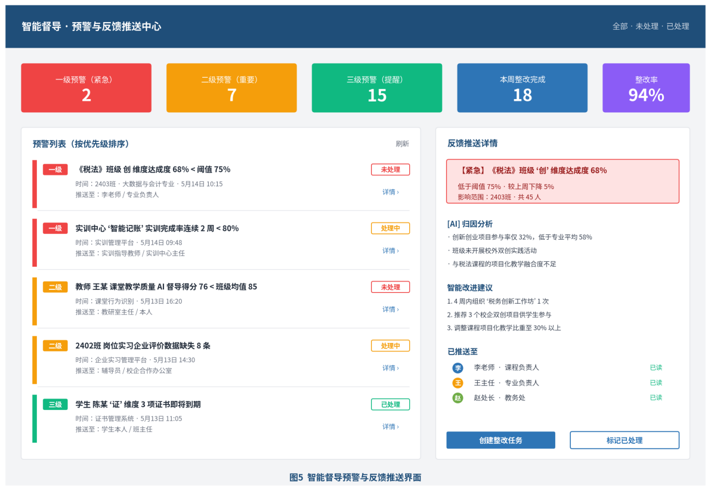Click text 创新创业项目参与率仅32%
The height and width of the screenshot is (491, 711).
tap(520, 237)
